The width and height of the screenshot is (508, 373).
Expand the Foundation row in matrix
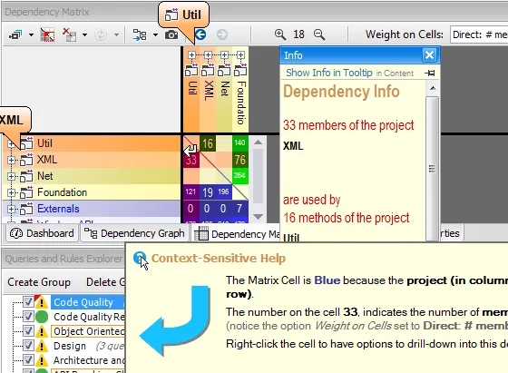pyautogui.click(x=11, y=192)
